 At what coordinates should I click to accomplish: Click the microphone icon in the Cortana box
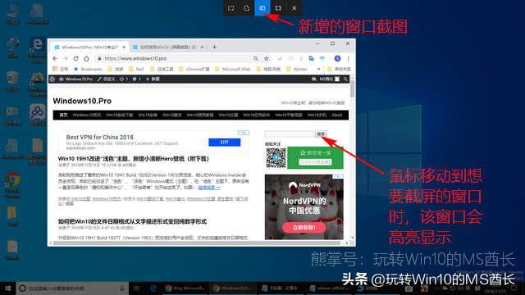coord(122,288)
